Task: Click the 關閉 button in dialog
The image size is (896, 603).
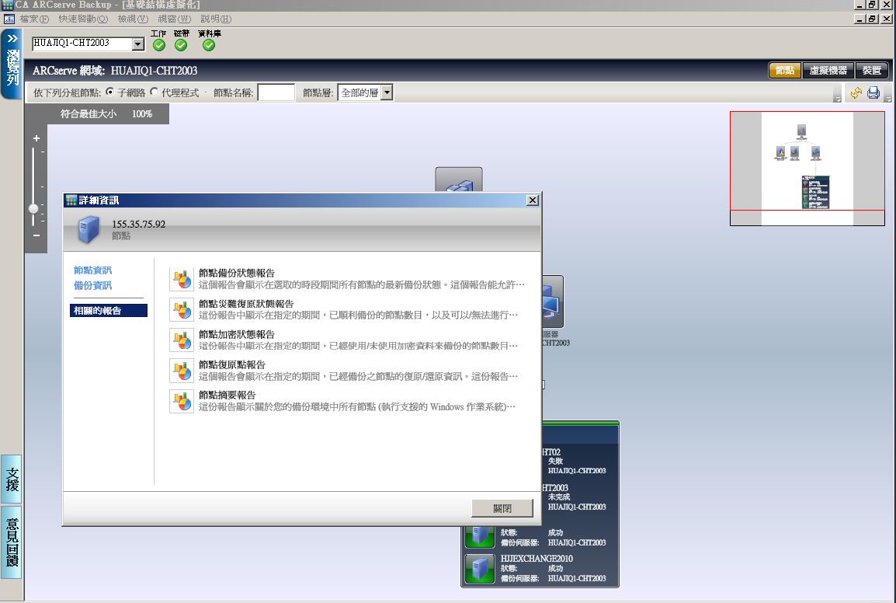Action: point(502,508)
